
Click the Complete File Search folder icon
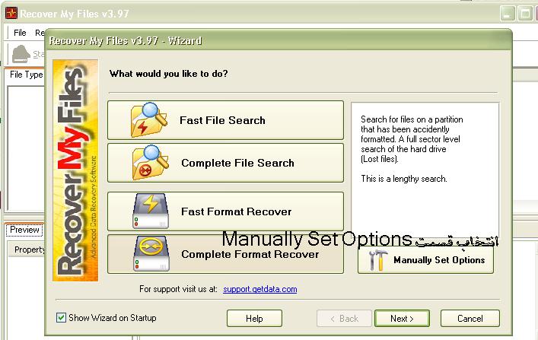[150, 163]
